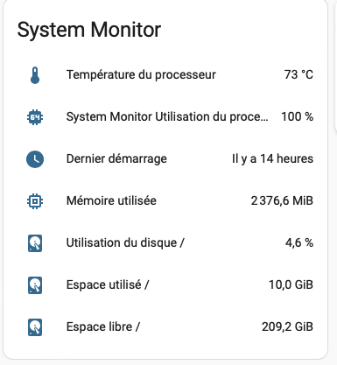Click the "Il y a 14 heures" value
This screenshot has width=337, height=365.
tap(272, 158)
